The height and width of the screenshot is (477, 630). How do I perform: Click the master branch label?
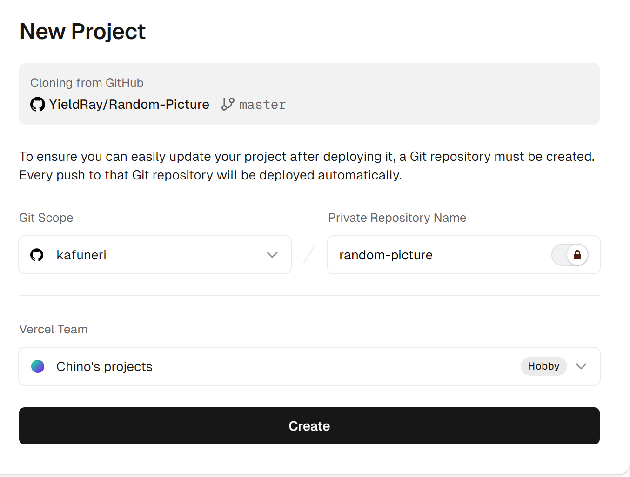262,105
